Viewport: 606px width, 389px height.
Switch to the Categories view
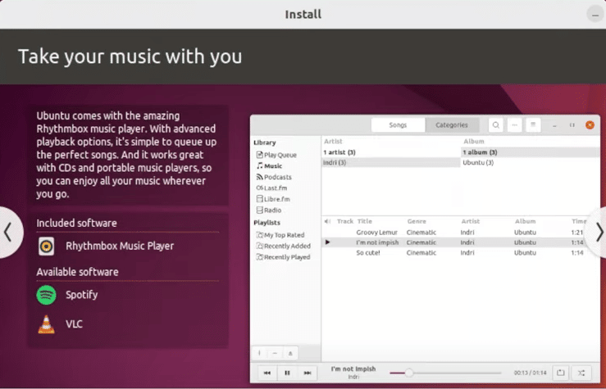452,125
